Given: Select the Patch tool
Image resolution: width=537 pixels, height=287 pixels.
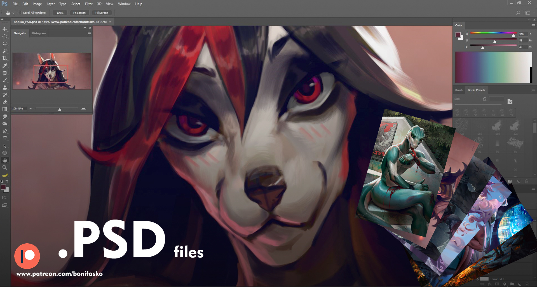Looking at the screenshot, I should click(x=5, y=73).
